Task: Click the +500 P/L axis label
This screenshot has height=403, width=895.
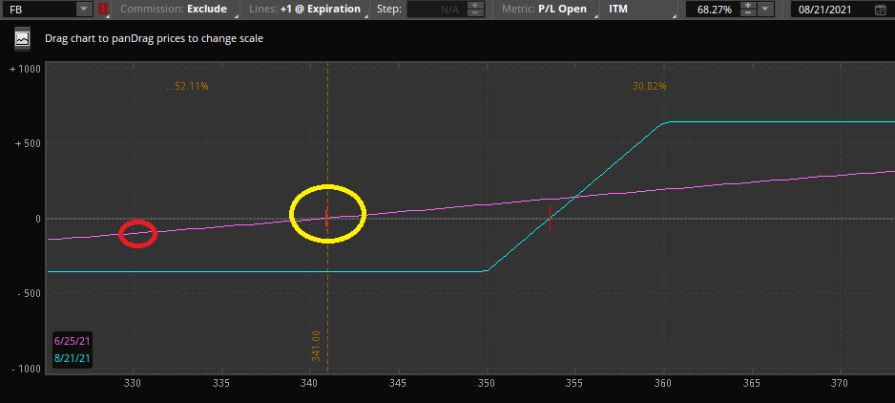Action: pyautogui.click(x=29, y=143)
